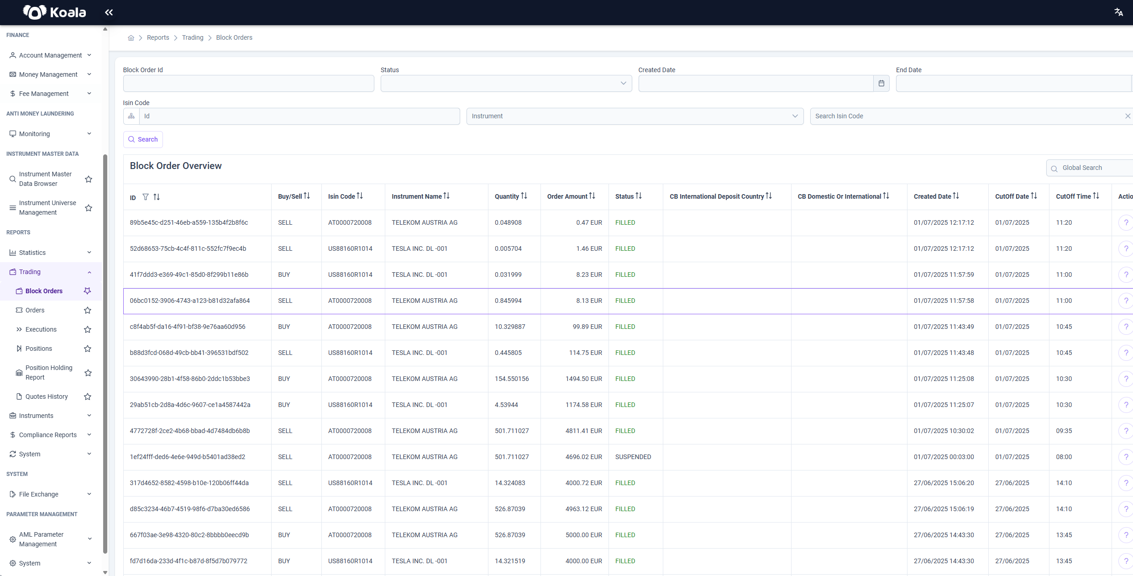Open the Instrument dropdown
Viewport: 1133px width, 576px height.
click(635, 116)
